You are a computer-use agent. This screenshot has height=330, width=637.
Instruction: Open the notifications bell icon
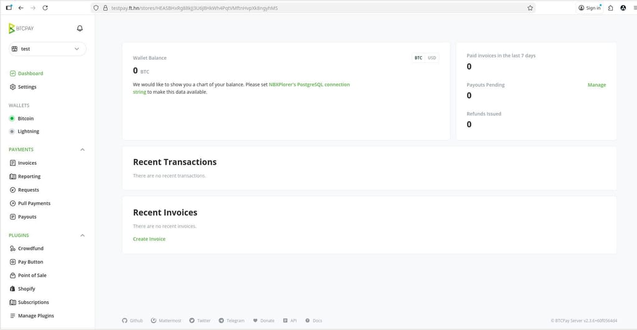coord(80,29)
